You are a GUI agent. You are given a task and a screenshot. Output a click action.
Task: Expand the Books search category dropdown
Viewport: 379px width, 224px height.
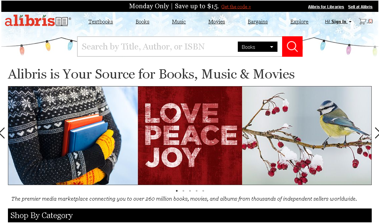click(x=257, y=47)
